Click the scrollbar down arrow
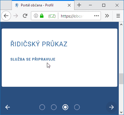Image resolution: width=124 pixels, height=115 pixels. pos(121,112)
